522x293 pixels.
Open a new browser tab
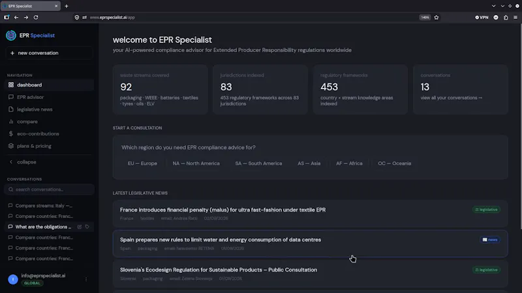click(67, 6)
